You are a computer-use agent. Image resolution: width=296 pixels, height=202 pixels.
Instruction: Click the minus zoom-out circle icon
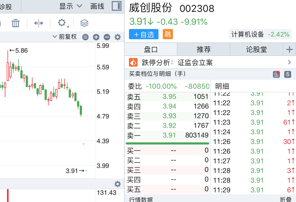click(107, 37)
